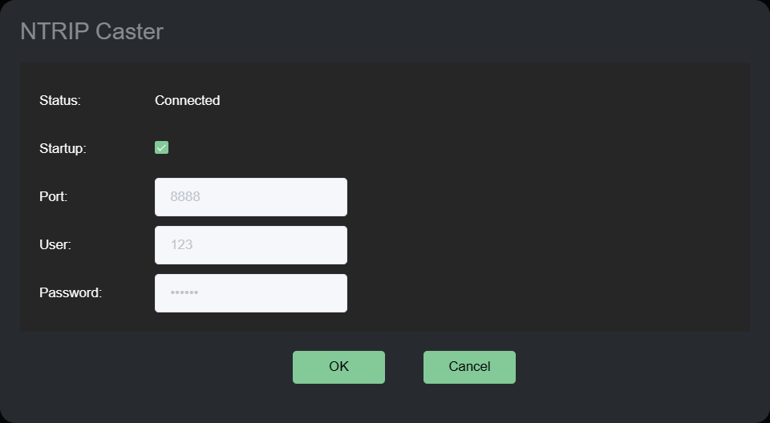Click the "Port:" label

(53, 196)
